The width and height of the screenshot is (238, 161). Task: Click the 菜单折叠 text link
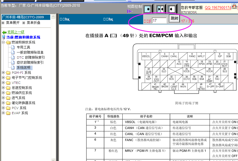[x=34, y=23]
